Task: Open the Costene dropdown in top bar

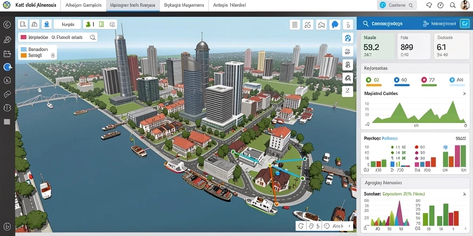Action: coord(397,5)
